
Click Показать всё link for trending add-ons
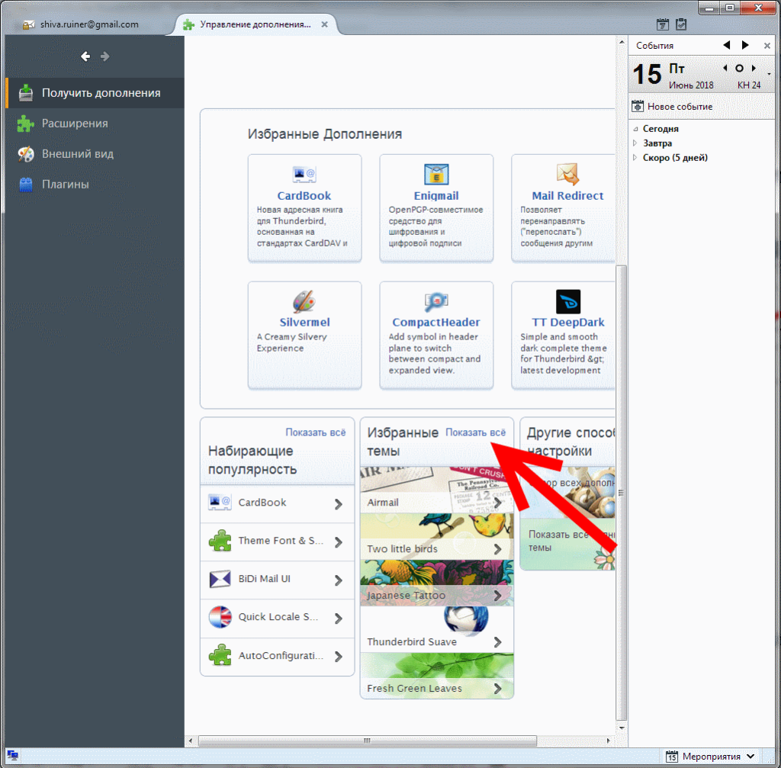tap(316, 432)
